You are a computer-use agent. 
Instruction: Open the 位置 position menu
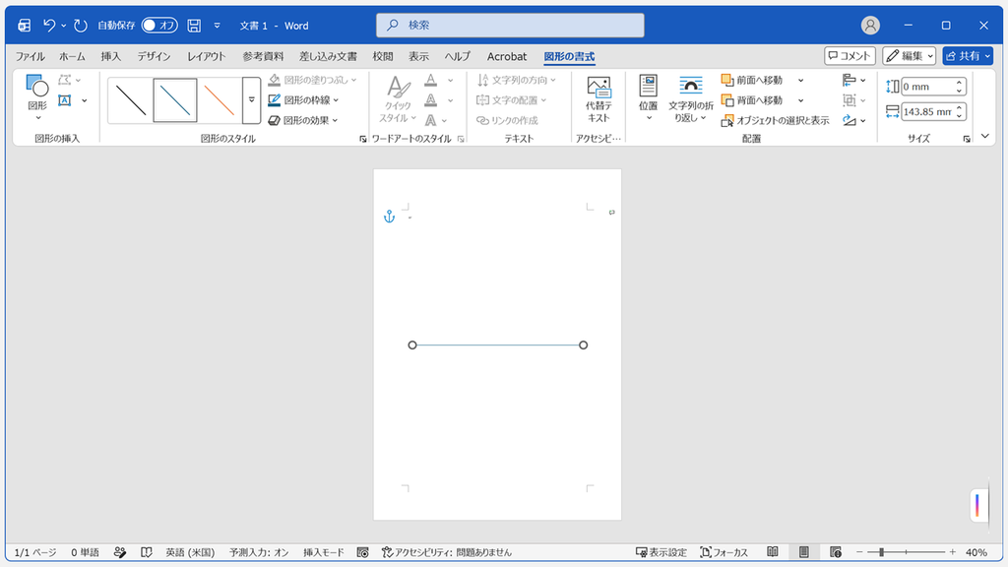coord(648,97)
